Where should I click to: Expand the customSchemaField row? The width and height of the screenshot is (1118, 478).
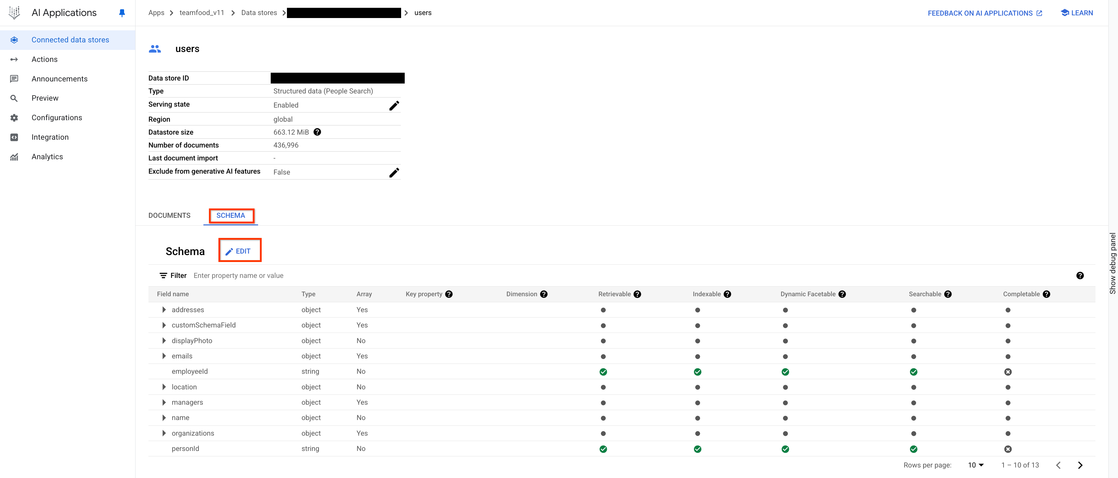pos(164,325)
